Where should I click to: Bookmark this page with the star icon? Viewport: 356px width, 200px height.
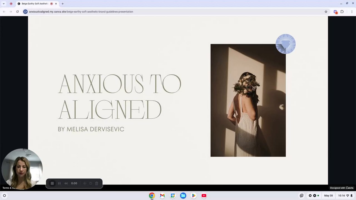point(326,12)
